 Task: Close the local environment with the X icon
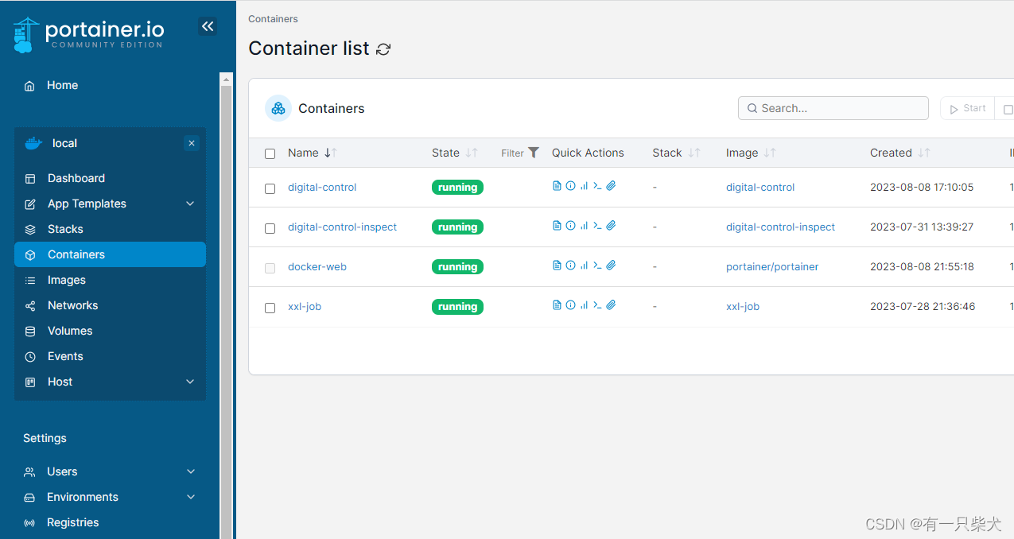[191, 143]
